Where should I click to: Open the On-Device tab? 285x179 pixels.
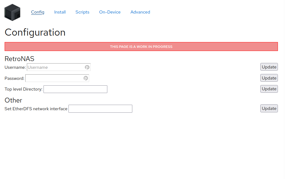pyautogui.click(x=110, y=12)
